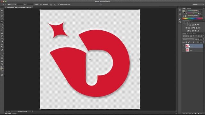The height and width of the screenshot is (115, 205).
Task: Click the color spectrum ramp
Action: pos(193,19)
